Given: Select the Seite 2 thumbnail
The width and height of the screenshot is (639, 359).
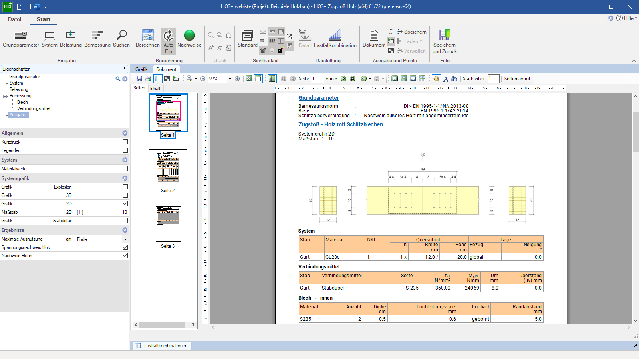Looking at the screenshot, I should (x=168, y=168).
